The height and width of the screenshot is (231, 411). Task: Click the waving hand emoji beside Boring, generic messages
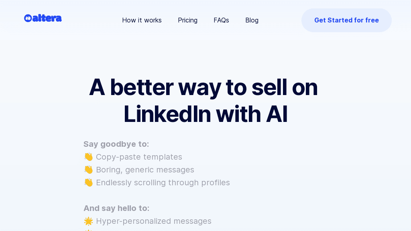89,170
